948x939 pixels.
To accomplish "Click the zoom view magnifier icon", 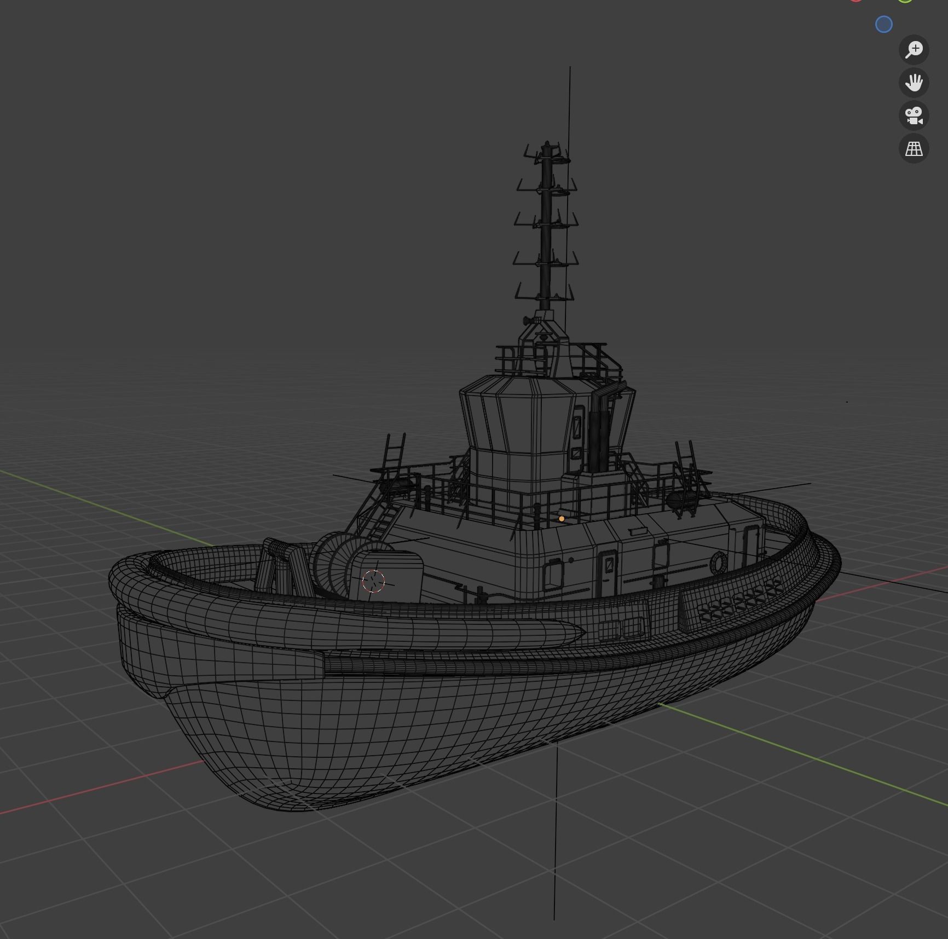I will click(x=914, y=50).
